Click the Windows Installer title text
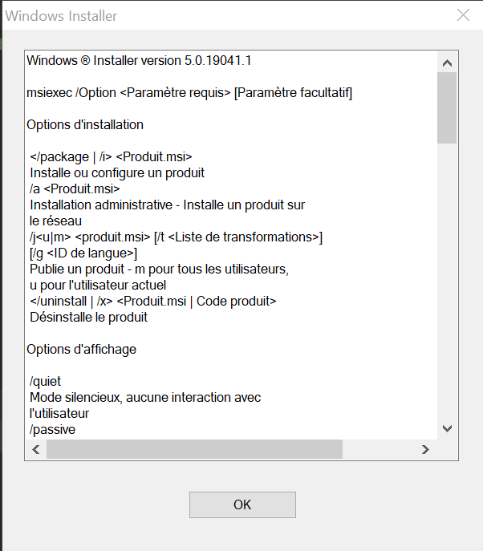This screenshot has height=551, width=483. click(x=61, y=16)
